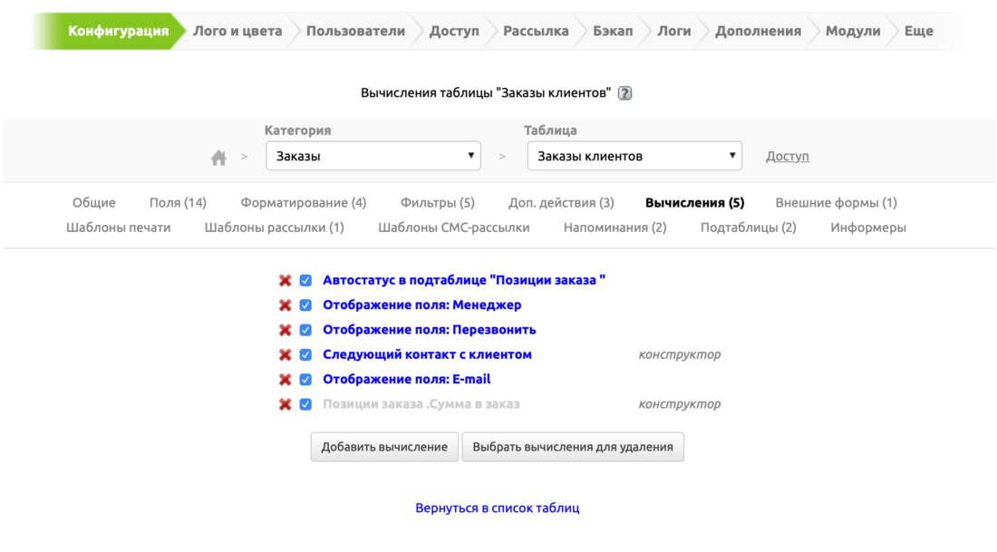Delete the "Автостатус в подтаблице" calculation via red X
997x552 pixels.
pos(285,281)
